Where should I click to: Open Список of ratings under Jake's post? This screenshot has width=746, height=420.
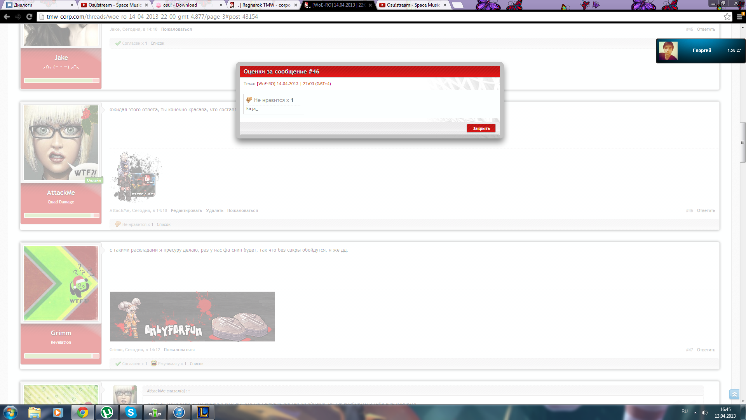tap(157, 43)
